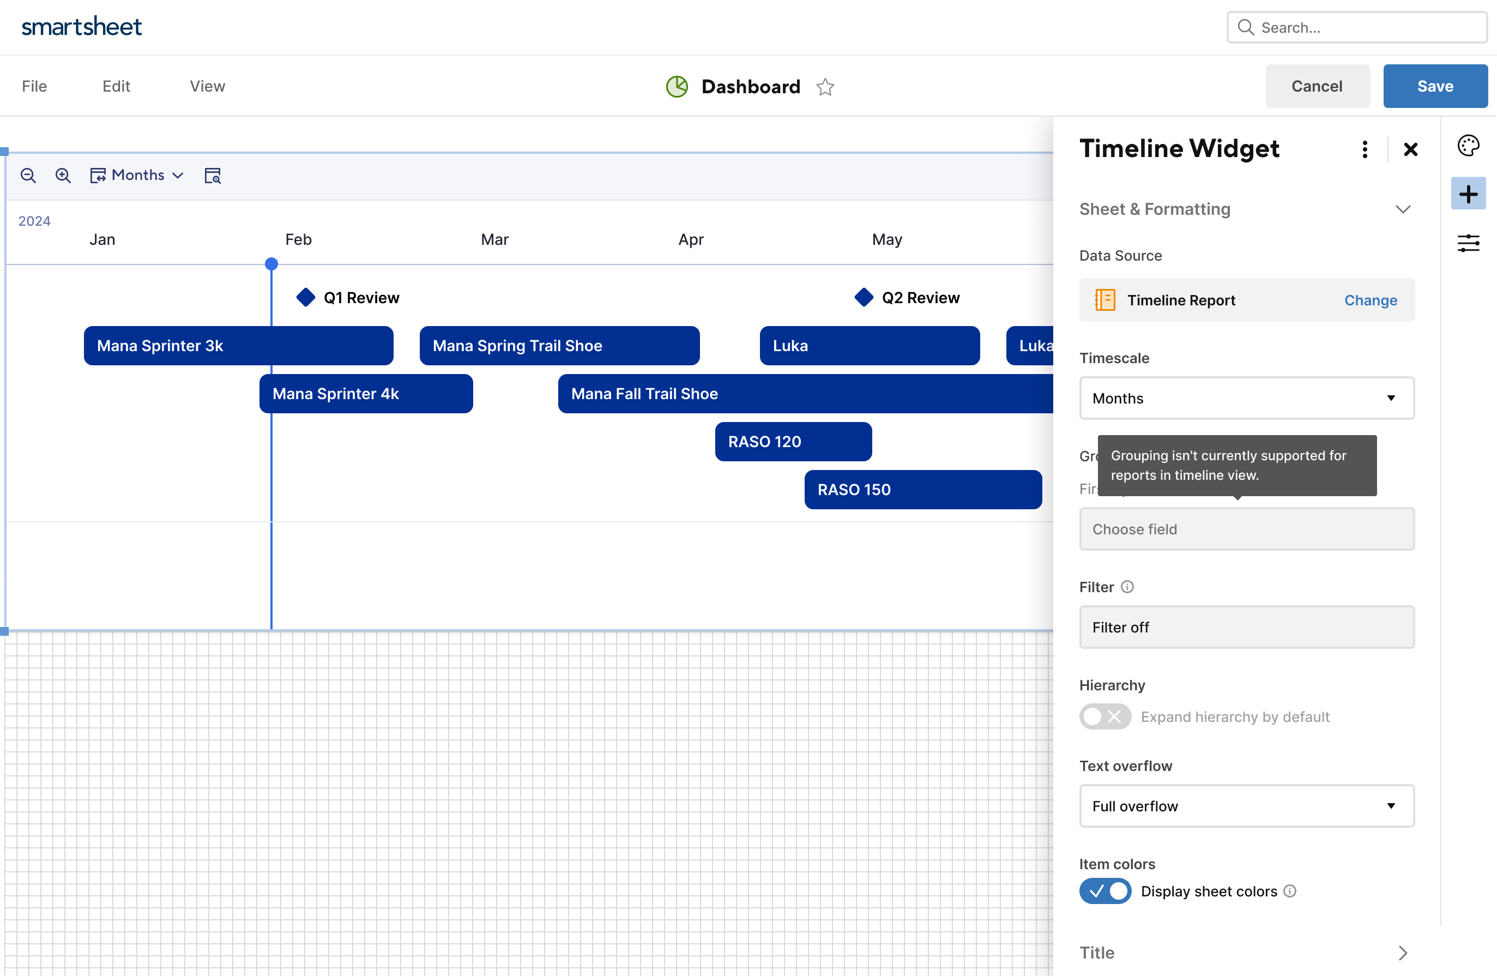Image resolution: width=1497 pixels, height=976 pixels.
Task: Disable Display sheet colors
Action: pyautogui.click(x=1104, y=891)
